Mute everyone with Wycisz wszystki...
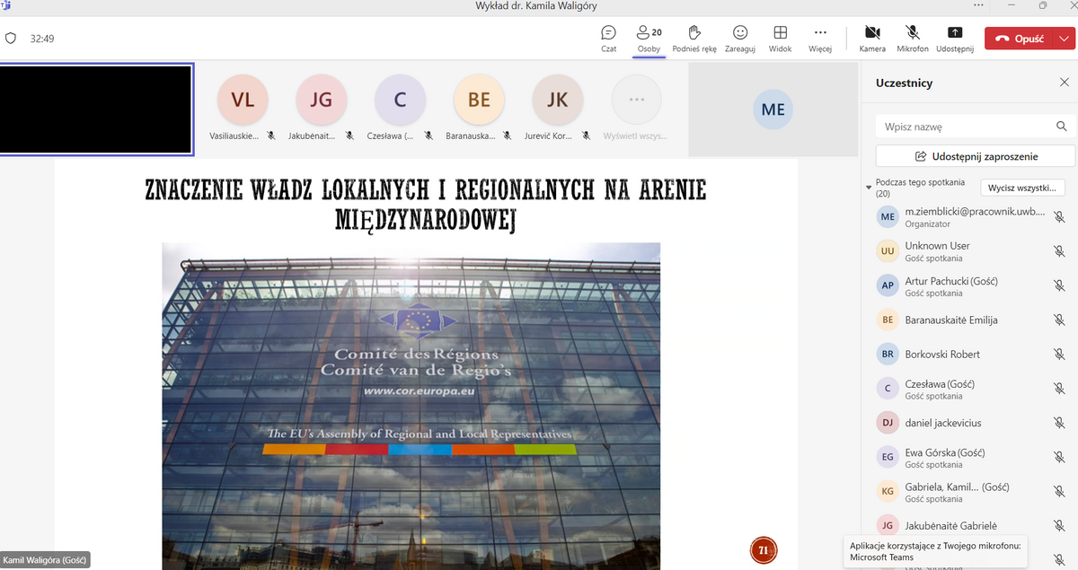The height and width of the screenshot is (570, 1078). point(1022,188)
